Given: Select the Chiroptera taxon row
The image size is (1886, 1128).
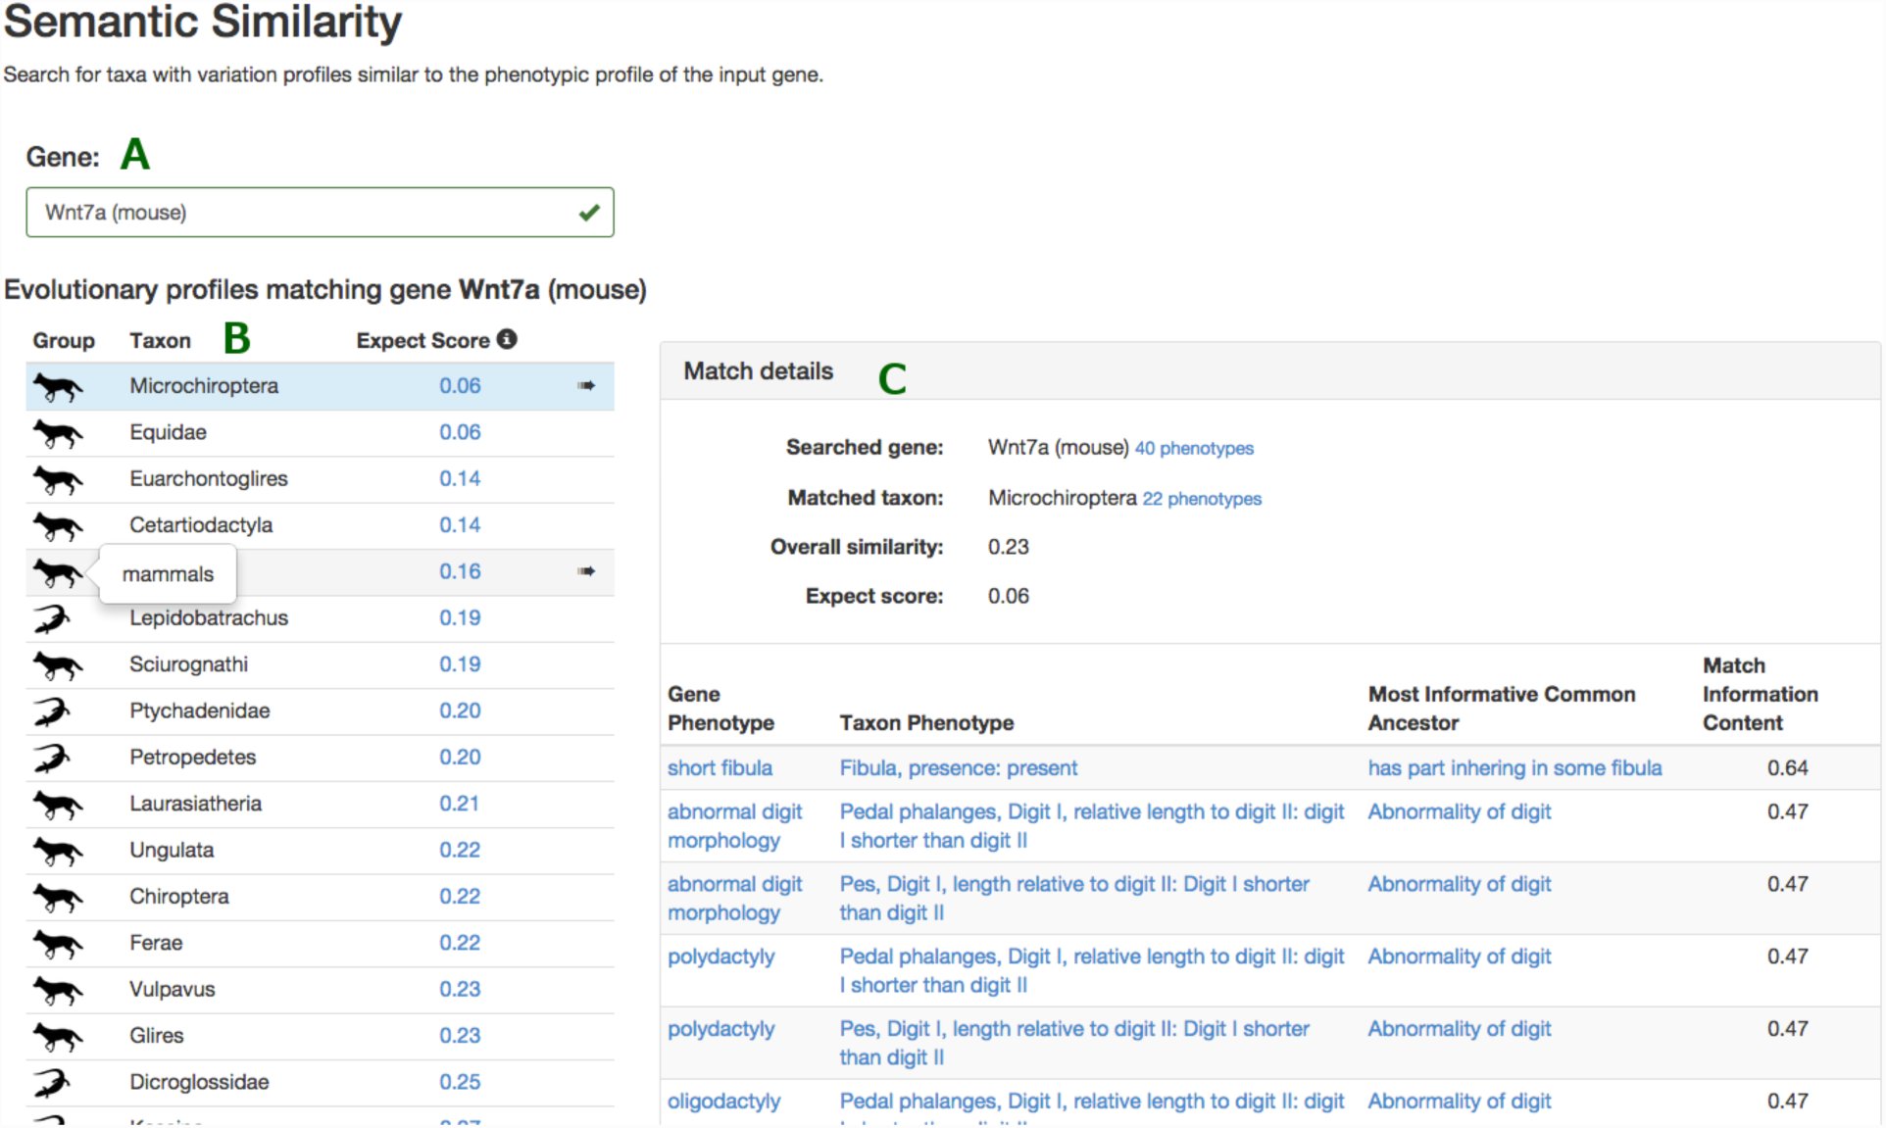Looking at the screenshot, I should [x=320, y=897].
